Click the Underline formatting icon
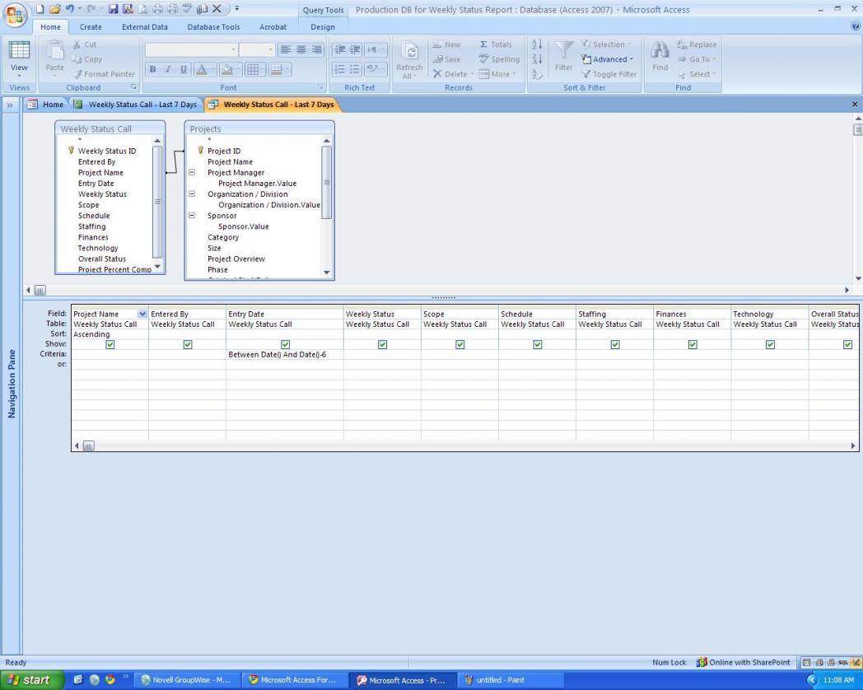Viewport: 863px width, 690px height. point(184,69)
